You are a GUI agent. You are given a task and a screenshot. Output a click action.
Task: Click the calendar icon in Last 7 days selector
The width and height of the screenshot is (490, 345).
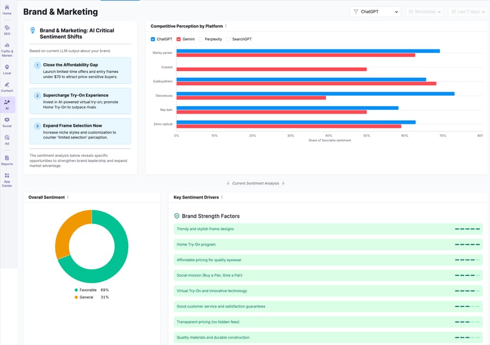454,11
